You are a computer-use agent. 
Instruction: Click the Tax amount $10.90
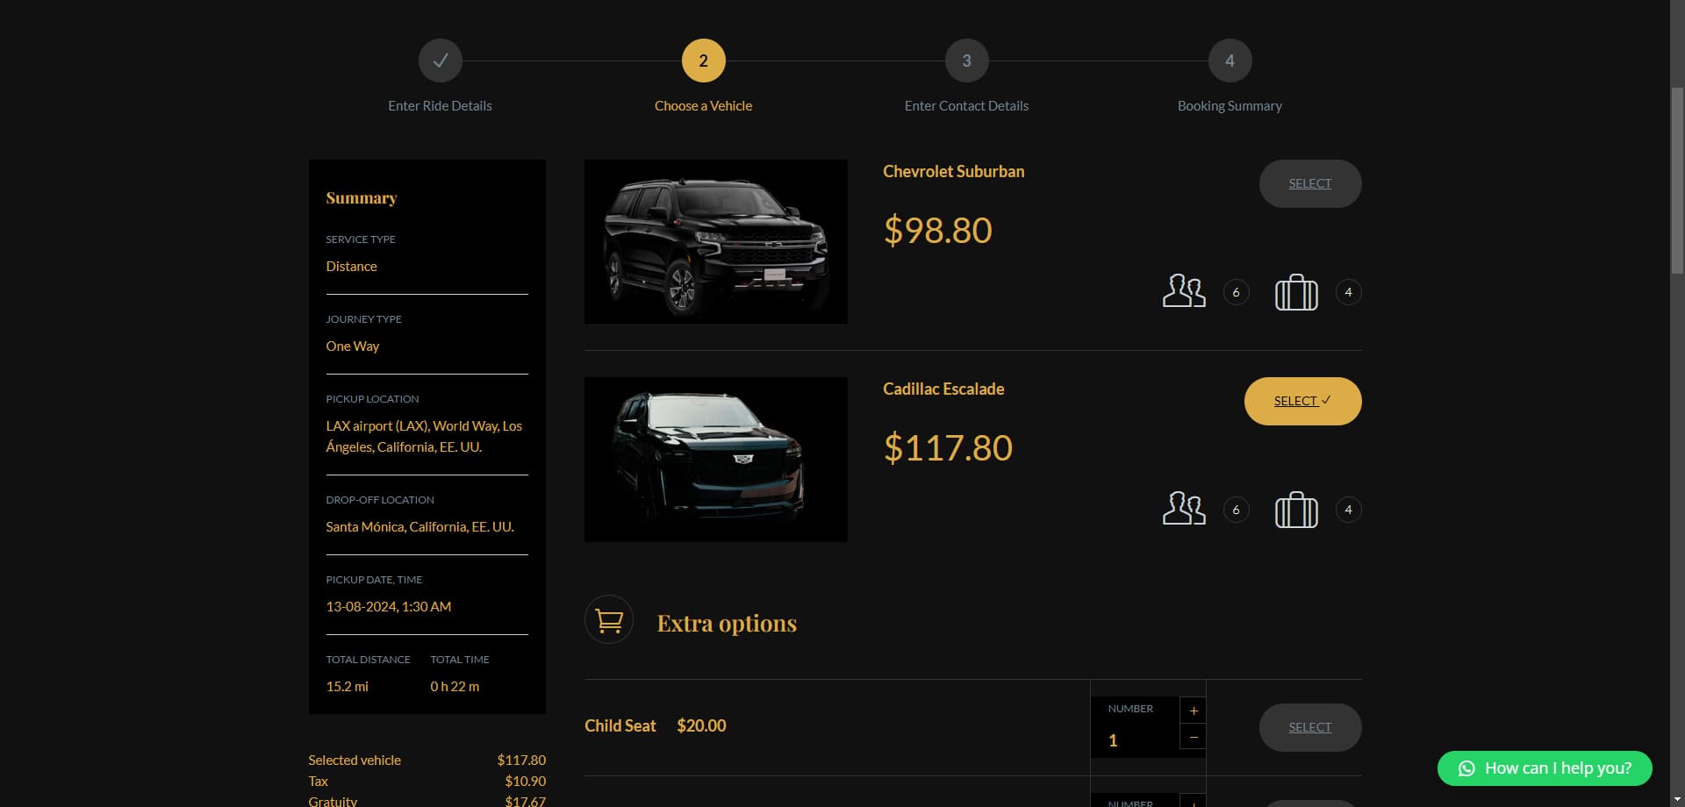525,782
